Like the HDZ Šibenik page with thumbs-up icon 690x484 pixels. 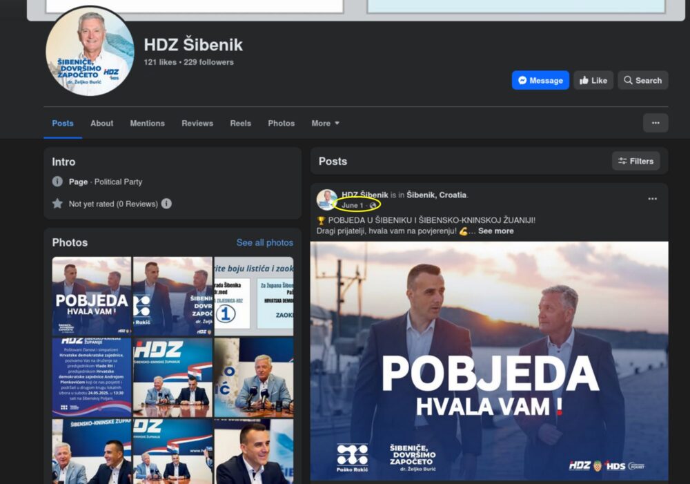click(x=593, y=80)
